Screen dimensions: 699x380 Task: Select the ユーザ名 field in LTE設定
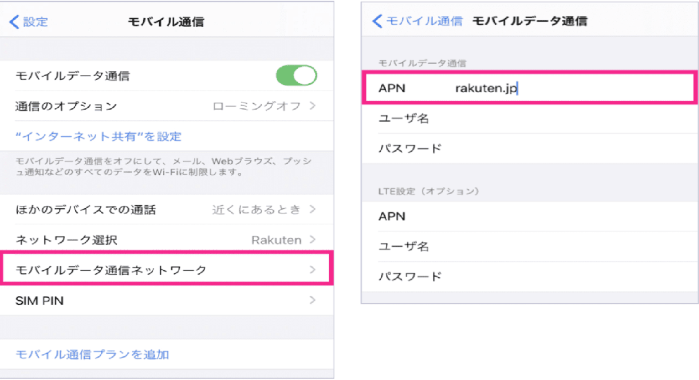[530, 246]
